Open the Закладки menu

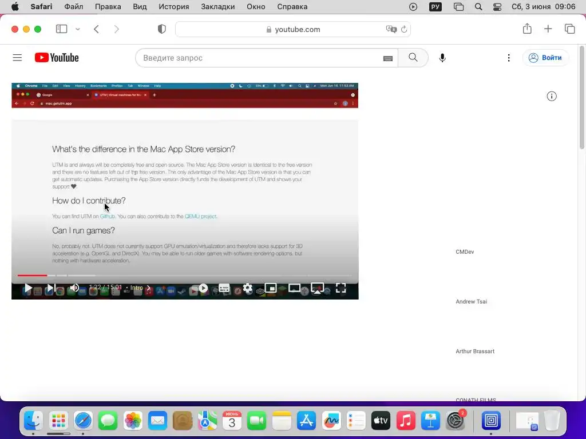point(218,7)
